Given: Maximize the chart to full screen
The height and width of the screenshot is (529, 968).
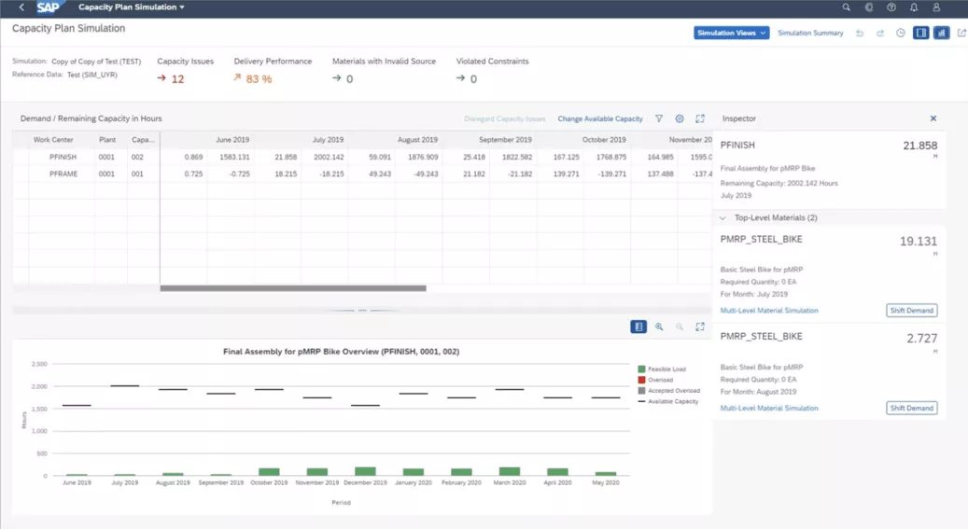Looking at the screenshot, I should (x=699, y=327).
